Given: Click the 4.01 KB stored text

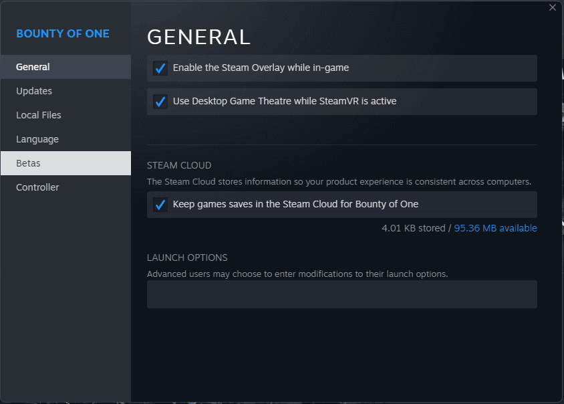Looking at the screenshot, I should [413, 228].
